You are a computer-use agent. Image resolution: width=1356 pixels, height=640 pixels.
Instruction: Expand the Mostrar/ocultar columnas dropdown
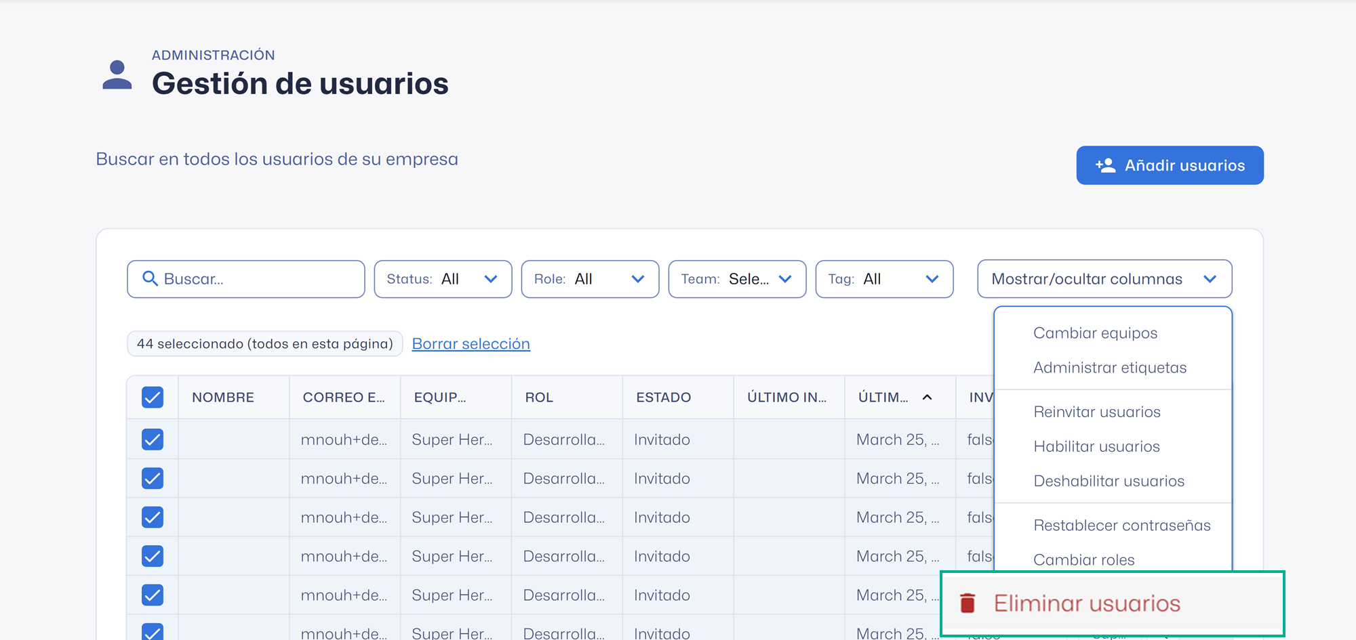tap(1104, 279)
